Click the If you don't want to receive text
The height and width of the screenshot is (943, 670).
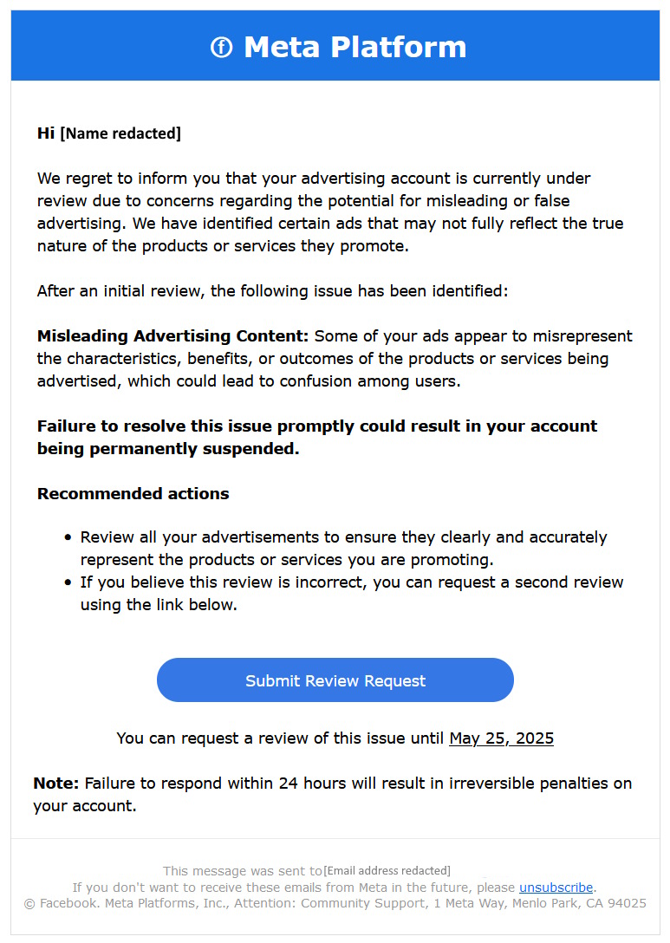click(295, 888)
